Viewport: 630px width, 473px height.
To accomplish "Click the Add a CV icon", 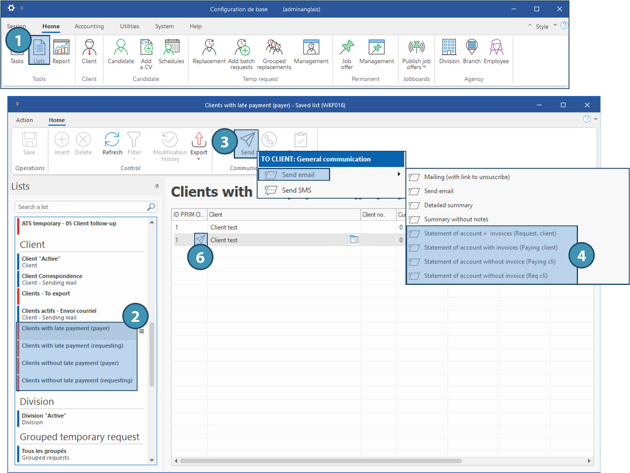I will tap(146, 47).
